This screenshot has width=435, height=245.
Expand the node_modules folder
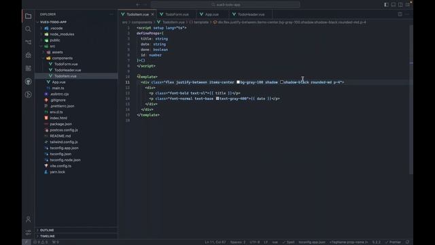[x=76, y=34]
